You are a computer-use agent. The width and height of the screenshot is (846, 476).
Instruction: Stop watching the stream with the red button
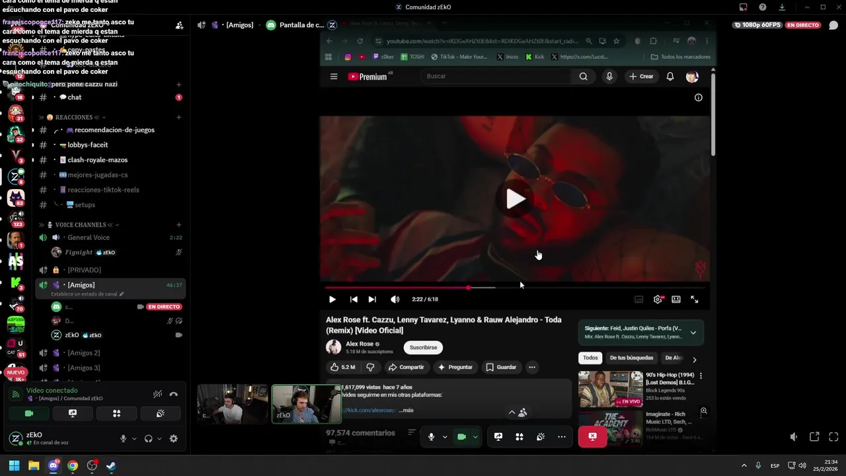592,437
